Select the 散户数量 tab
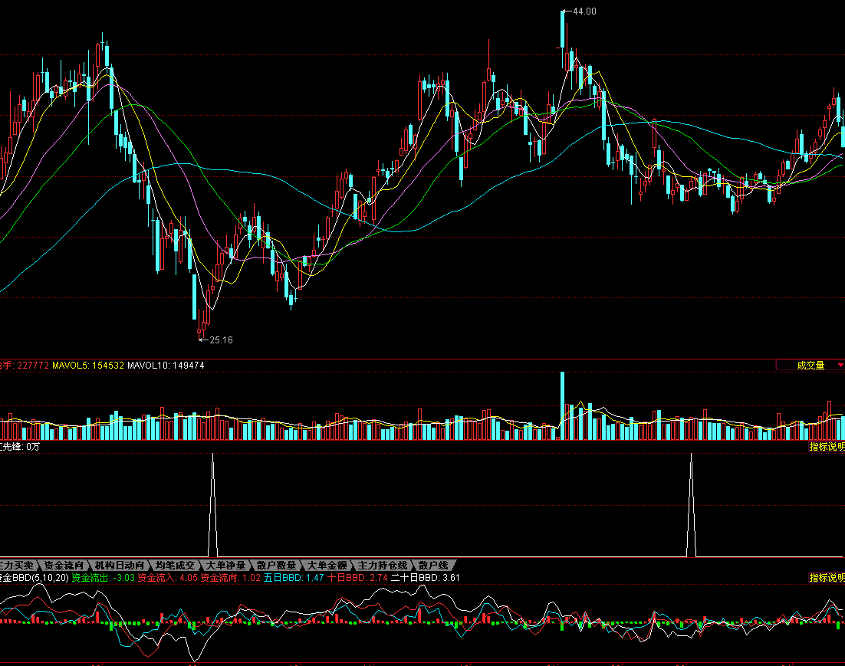Screen dimensions: 845x666 [x=276, y=565]
